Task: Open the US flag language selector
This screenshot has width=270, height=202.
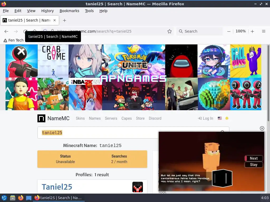Action: coord(220,118)
